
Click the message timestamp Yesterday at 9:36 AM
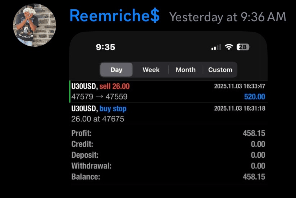[x=228, y=17]
